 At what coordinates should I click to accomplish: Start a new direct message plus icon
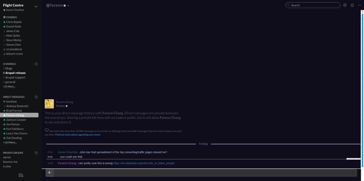tap(36, 97)
